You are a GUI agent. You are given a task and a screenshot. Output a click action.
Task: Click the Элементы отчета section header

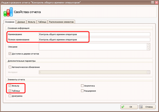(16, 80)
